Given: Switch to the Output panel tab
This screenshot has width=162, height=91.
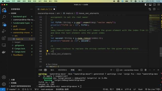Looking at the screenshot, I should coord(52,70).
